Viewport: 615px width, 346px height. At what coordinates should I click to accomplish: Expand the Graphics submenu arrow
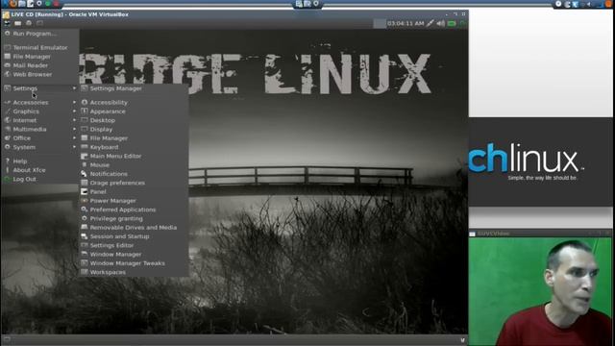(x=74, y=111)
